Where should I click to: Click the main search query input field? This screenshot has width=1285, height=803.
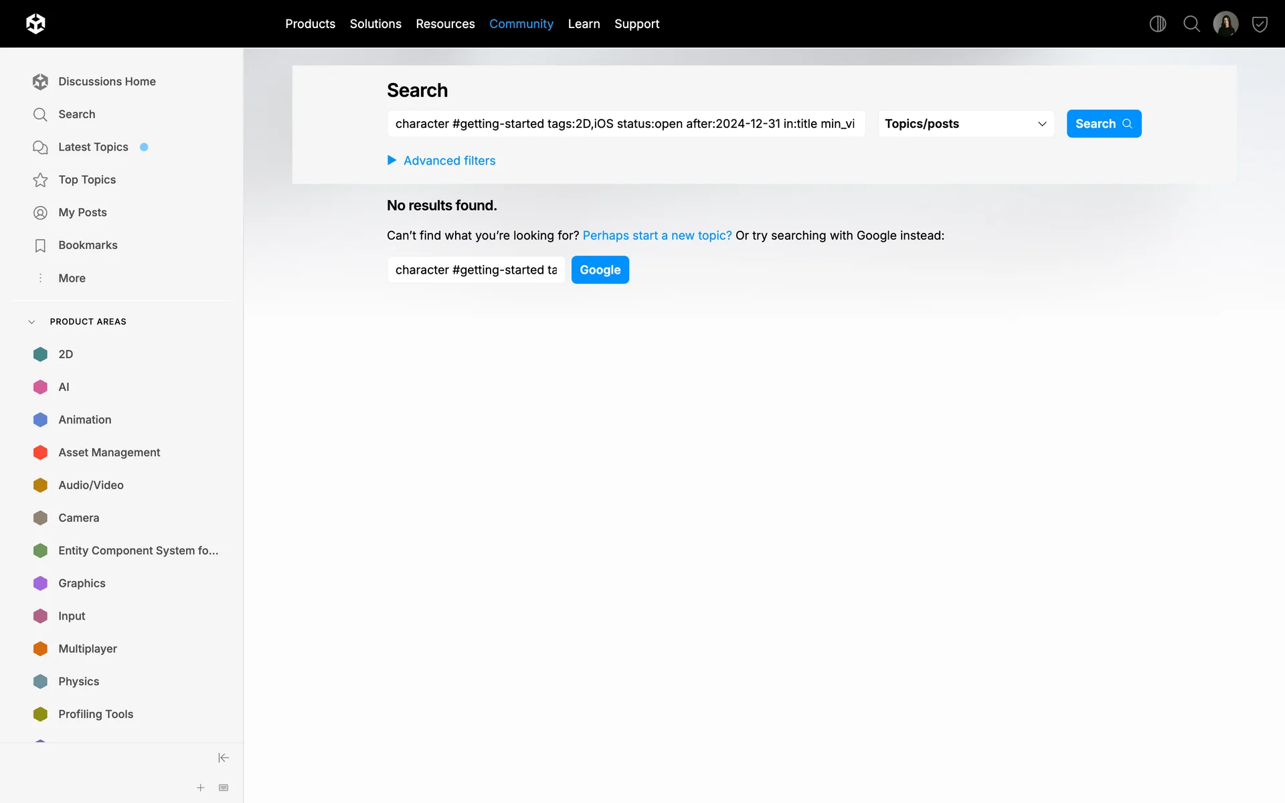click(x=625, y=124)
